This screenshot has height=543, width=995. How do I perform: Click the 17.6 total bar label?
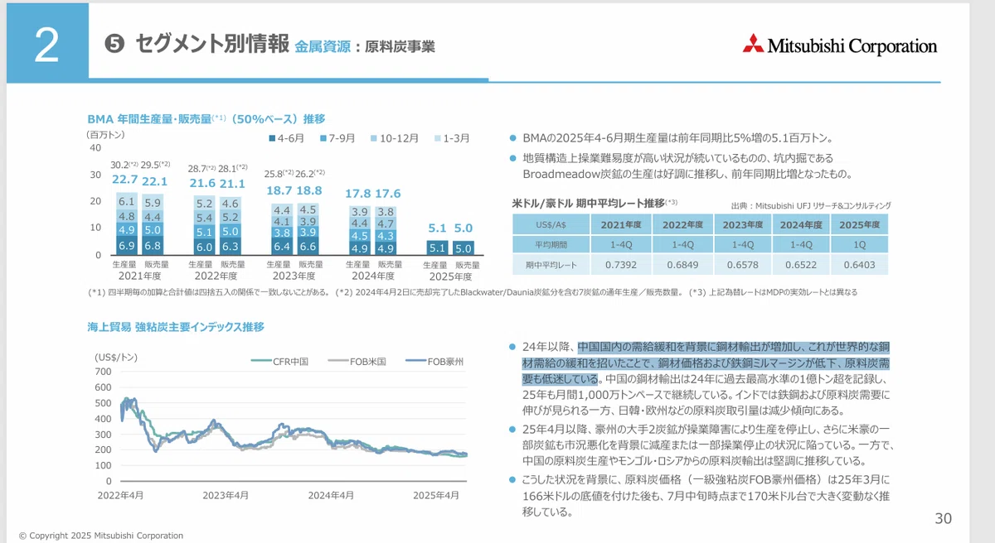coord(387,193)
